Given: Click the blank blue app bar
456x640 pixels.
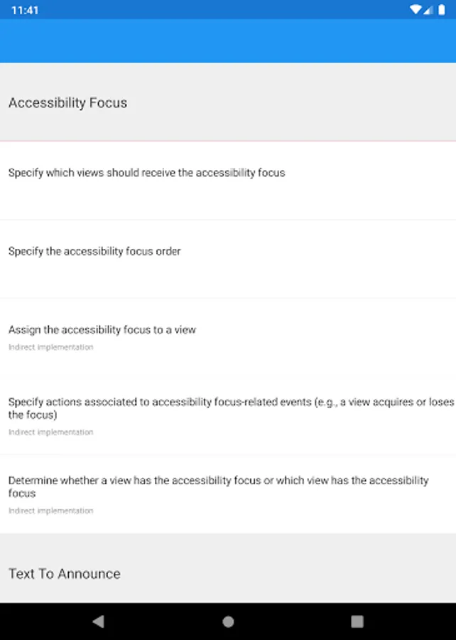Looking at the screenshot, I should click(x=228, y=41).
